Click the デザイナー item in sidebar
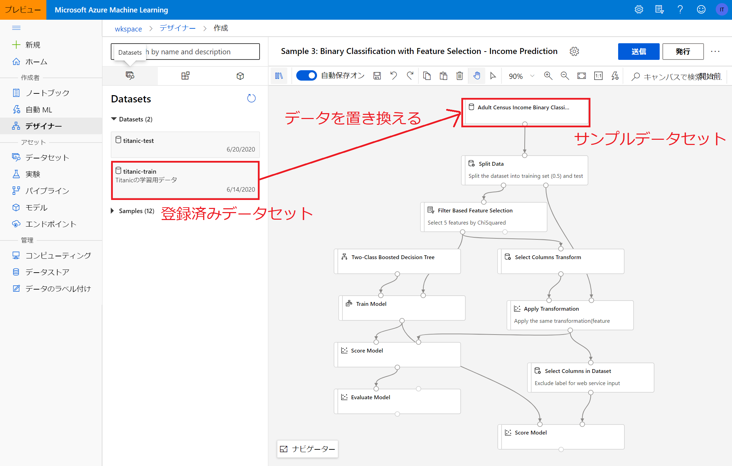The height and width of the screenshot is (466, 732). pos(44,126)
